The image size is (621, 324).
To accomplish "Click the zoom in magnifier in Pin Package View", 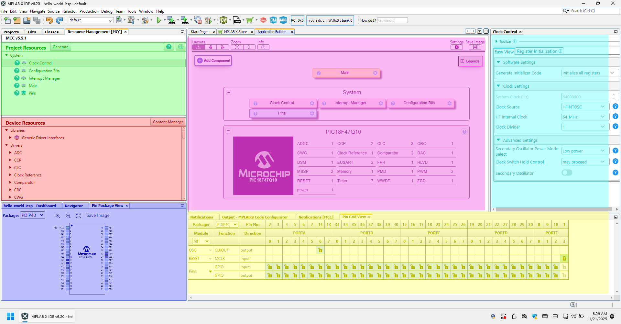I will [x=58, y=216].
